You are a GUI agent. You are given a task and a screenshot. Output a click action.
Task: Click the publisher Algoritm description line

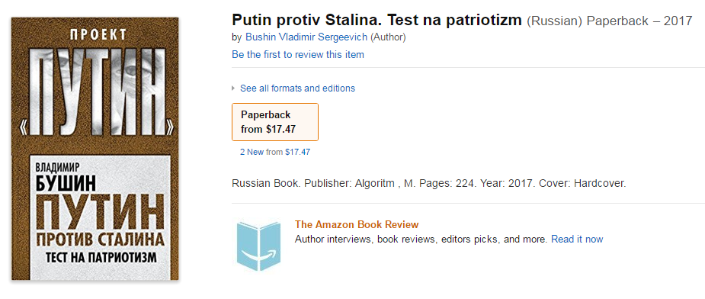coord(429,184)
